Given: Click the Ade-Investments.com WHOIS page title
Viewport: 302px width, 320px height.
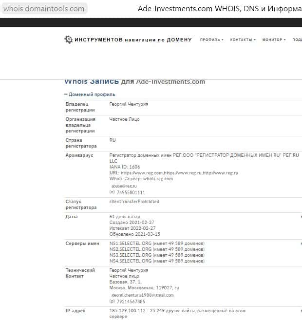Looking at the screenshot, I should coord(220,9).
